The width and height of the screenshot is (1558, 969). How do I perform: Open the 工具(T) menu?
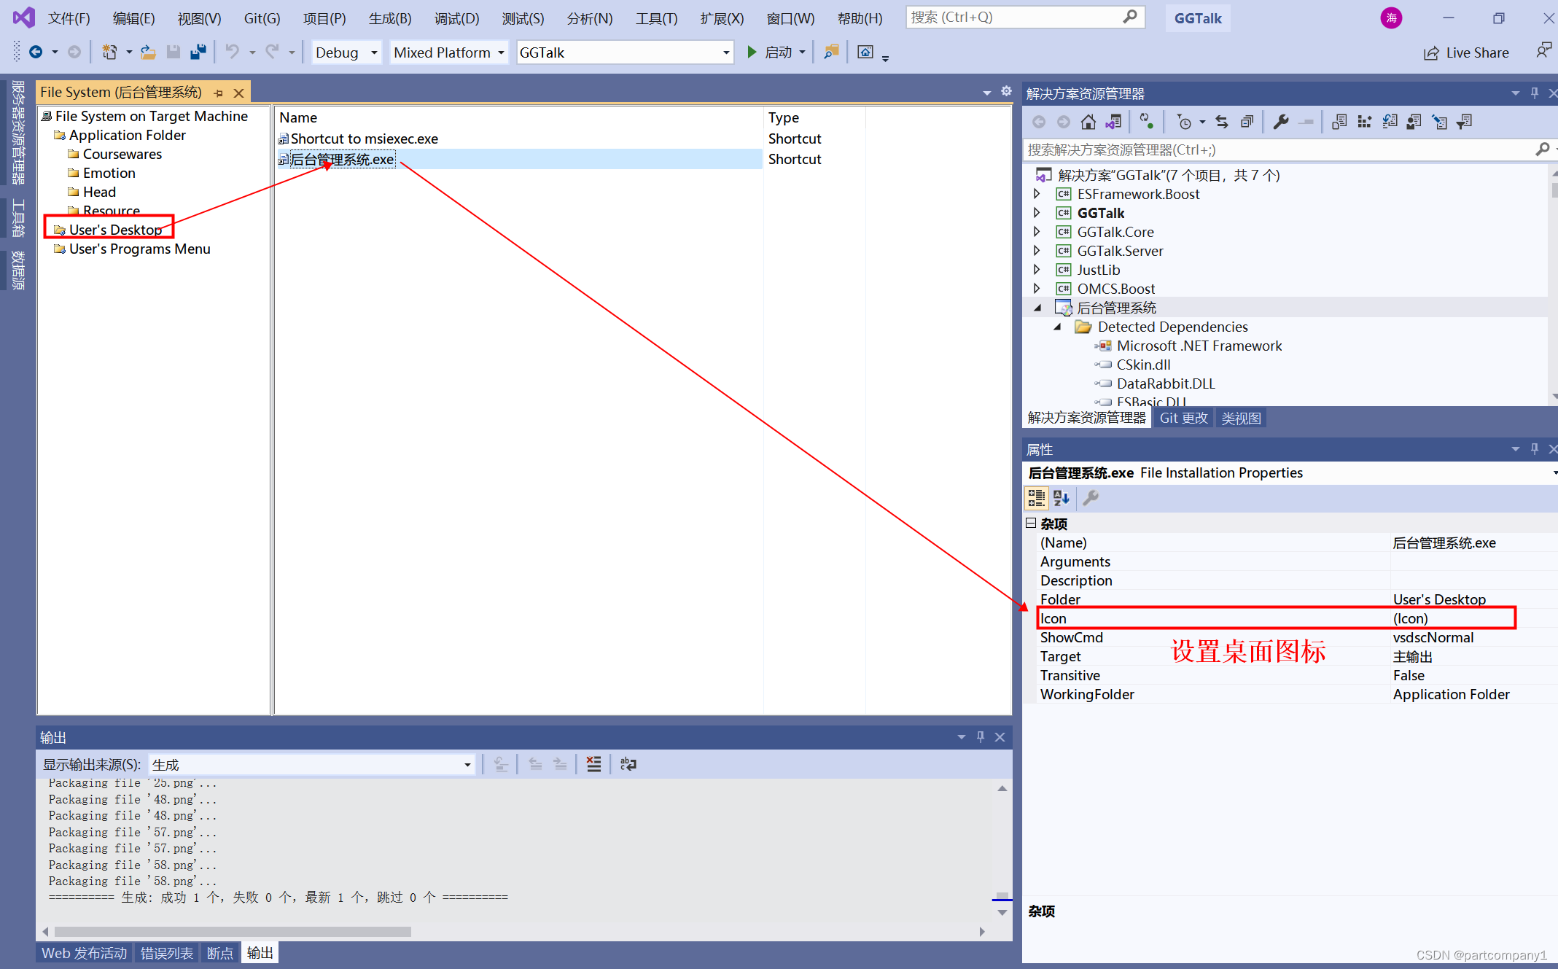coord(656,18)
